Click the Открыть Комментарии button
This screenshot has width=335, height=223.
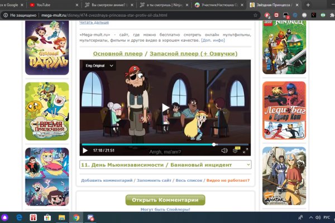[165, 200]
